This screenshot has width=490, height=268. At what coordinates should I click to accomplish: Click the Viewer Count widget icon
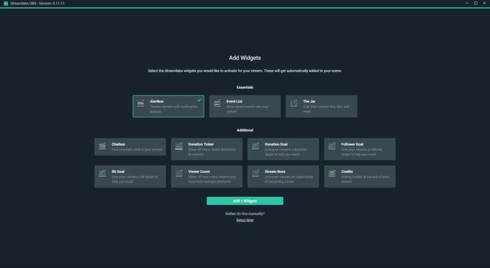(179, 173)
